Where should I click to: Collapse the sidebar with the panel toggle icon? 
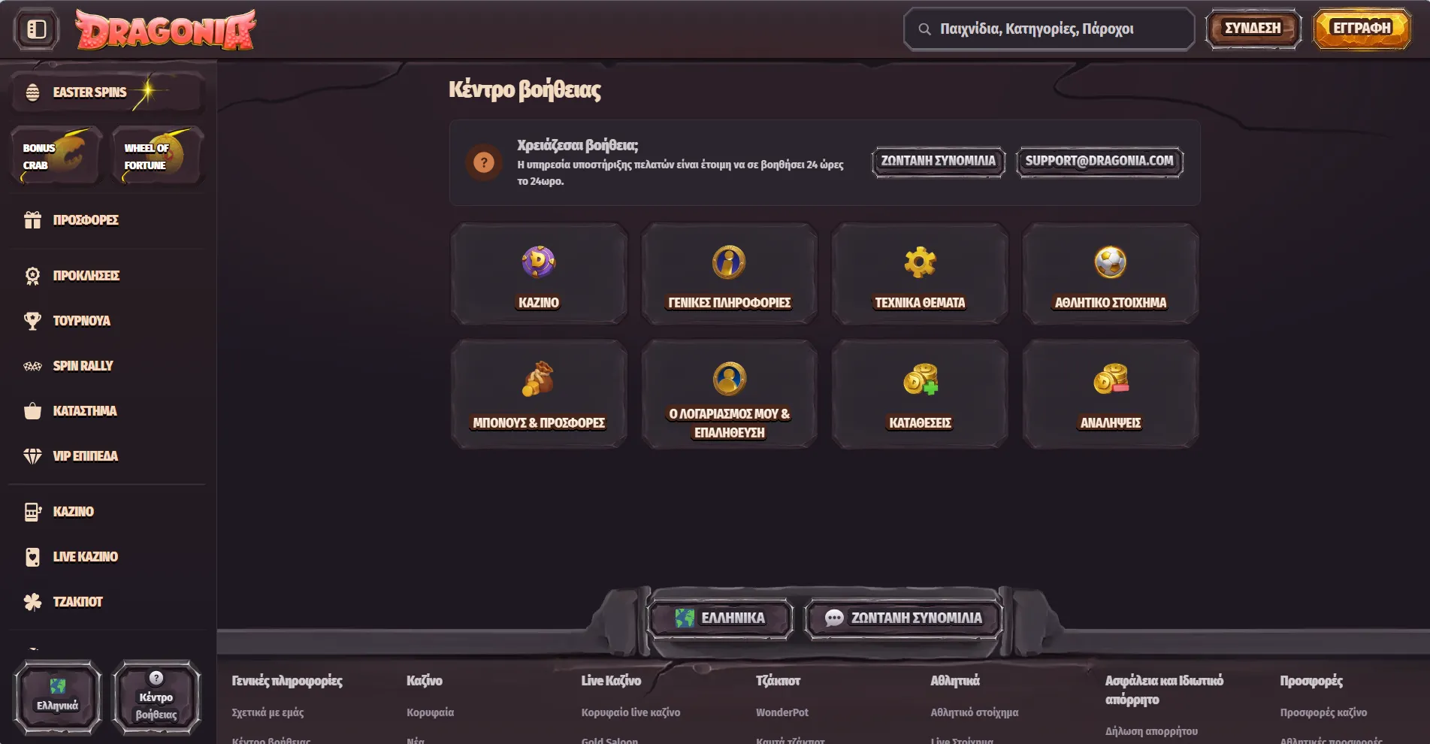[x=36, y=29]
